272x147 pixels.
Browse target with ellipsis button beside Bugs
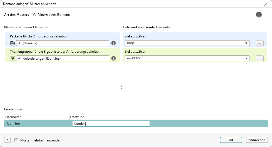point(259,43)
